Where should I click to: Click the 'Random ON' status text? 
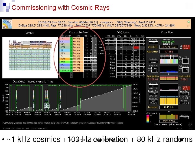tap(168, 39)
